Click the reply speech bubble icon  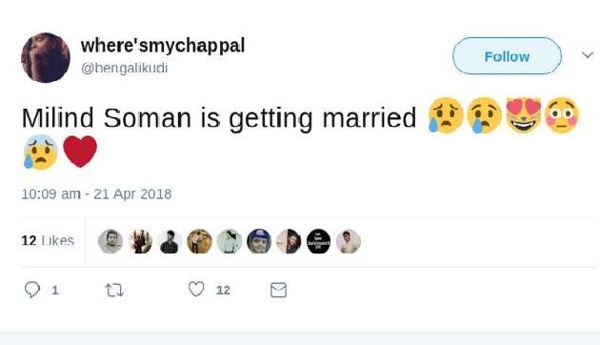click(32, 290)
